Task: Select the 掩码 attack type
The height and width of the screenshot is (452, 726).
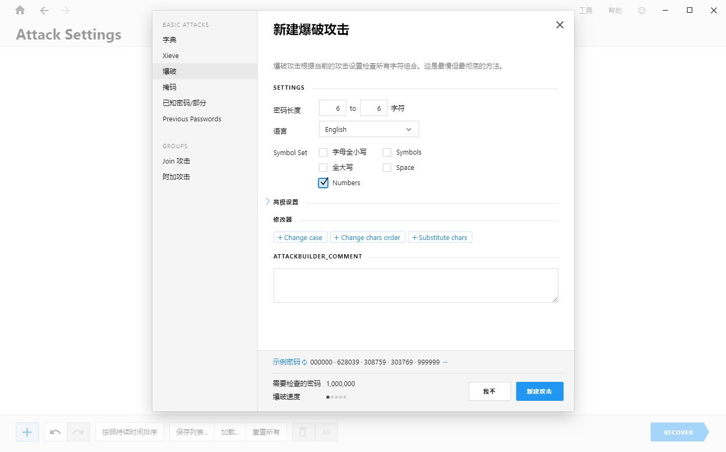Action: 205,87
